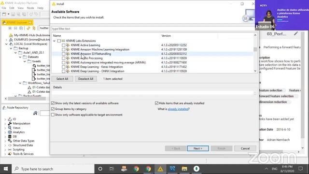Screen dimensions: 309x174
Task: Click the Cortana circle taskbar icon
Action: click(x=100, y=169)
